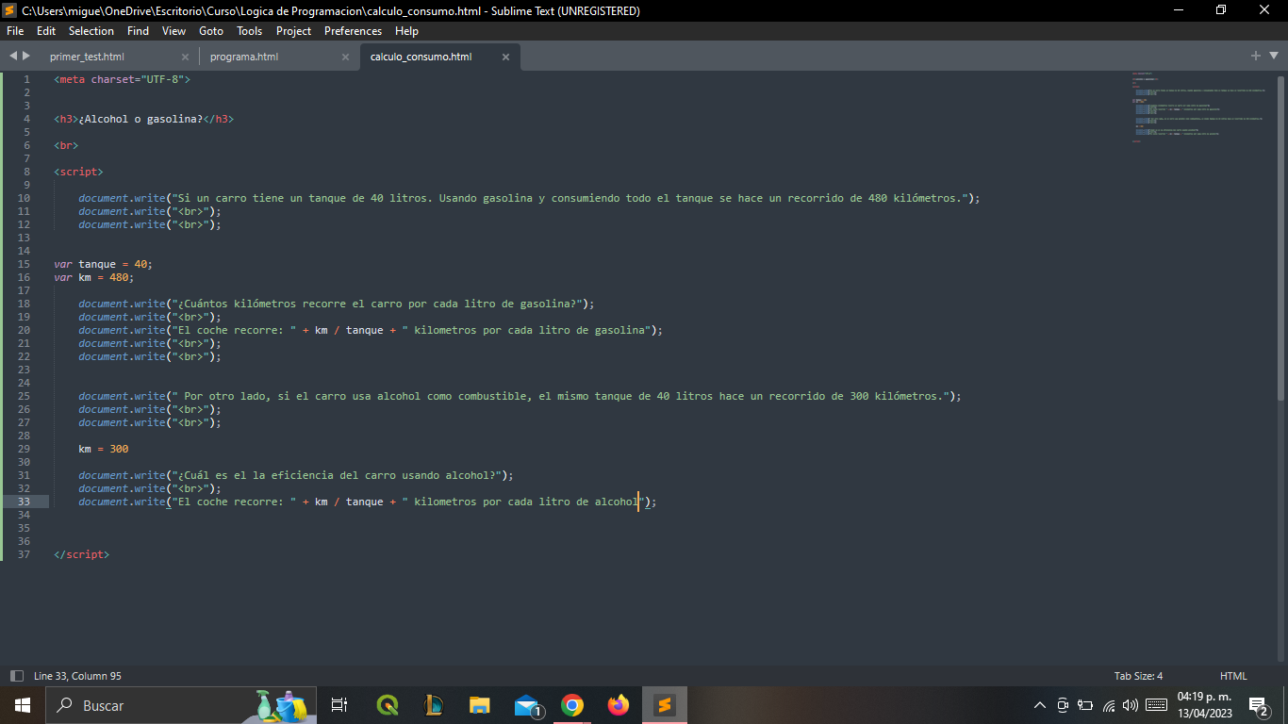Screen dimensions: 1288x724
Task: Click the Line 33, Column 95 indicator
Action: pos(77,676)
